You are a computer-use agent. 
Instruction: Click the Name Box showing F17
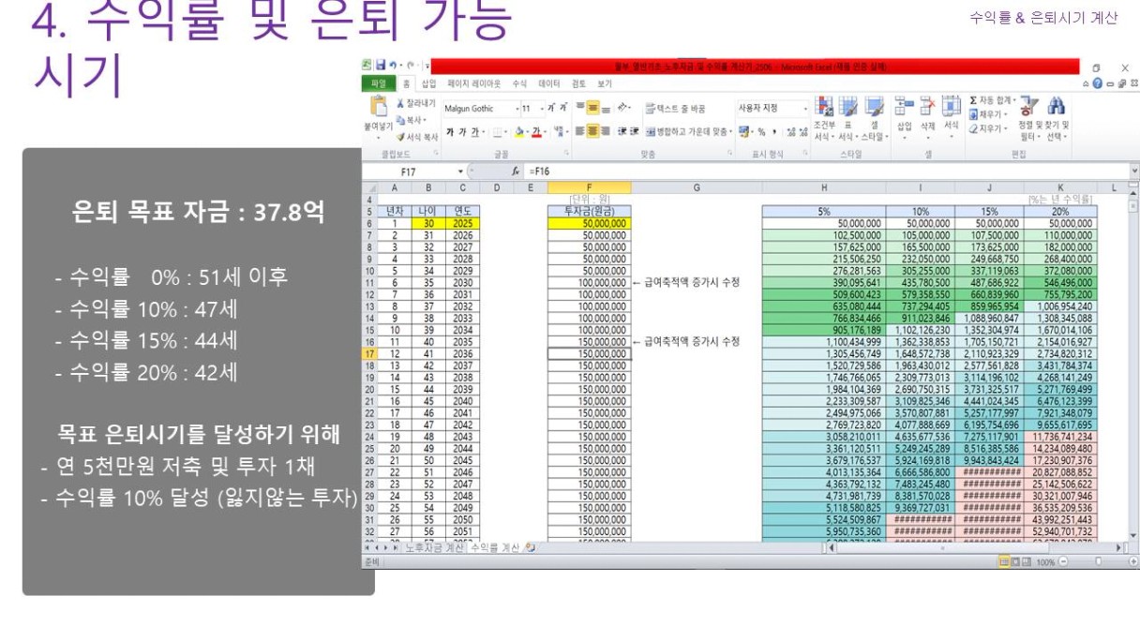click(412, 172)
